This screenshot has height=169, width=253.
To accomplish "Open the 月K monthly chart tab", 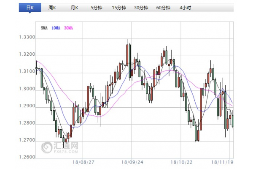I will click(x=75, y=8).
